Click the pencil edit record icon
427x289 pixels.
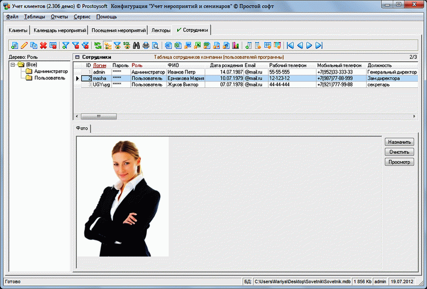pyautogui.click(x=24, y=45)
